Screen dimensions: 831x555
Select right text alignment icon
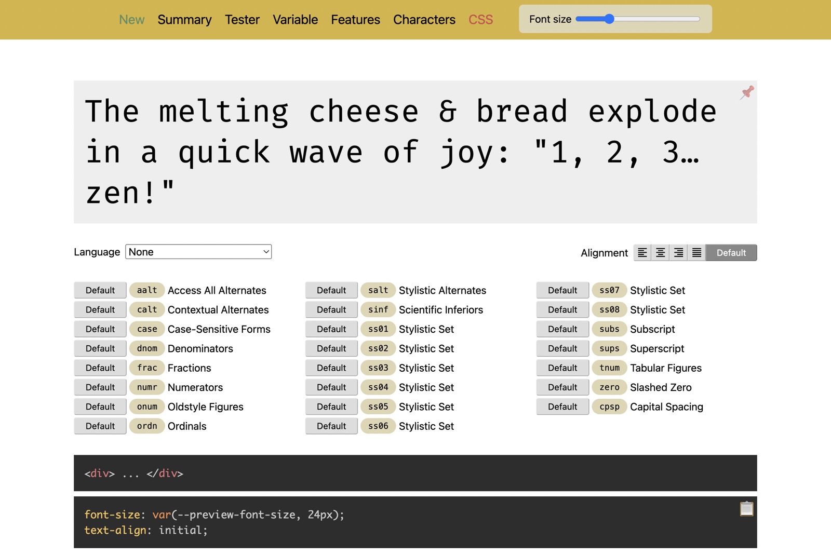(x=678, y=253)
